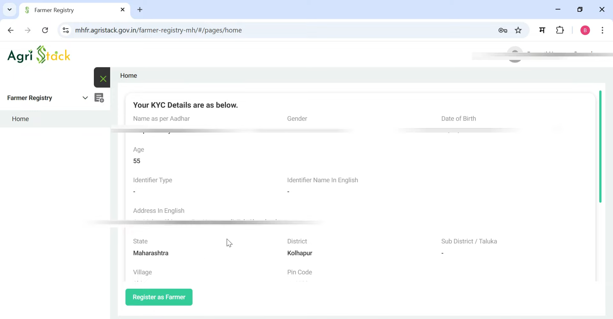
Task: Click the AgriStack logo
Action: [39, 55]
